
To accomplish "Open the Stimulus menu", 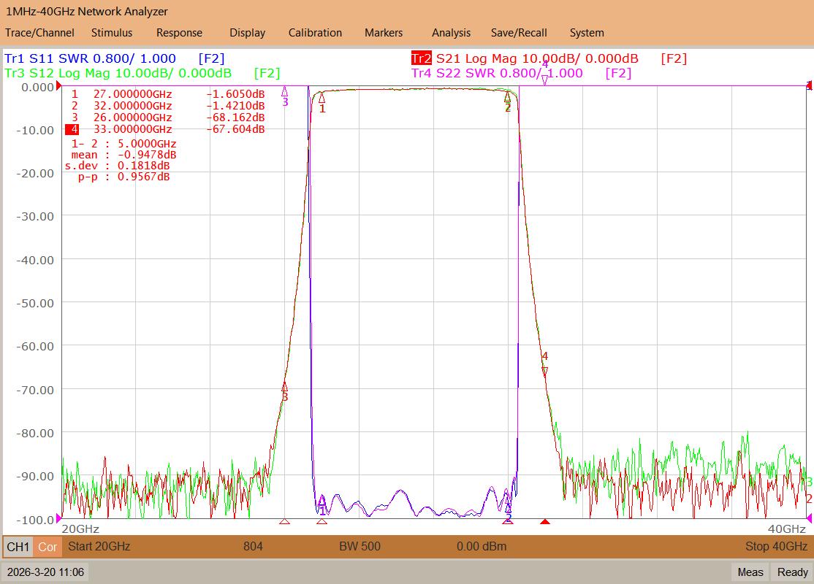I will [112, 33].
